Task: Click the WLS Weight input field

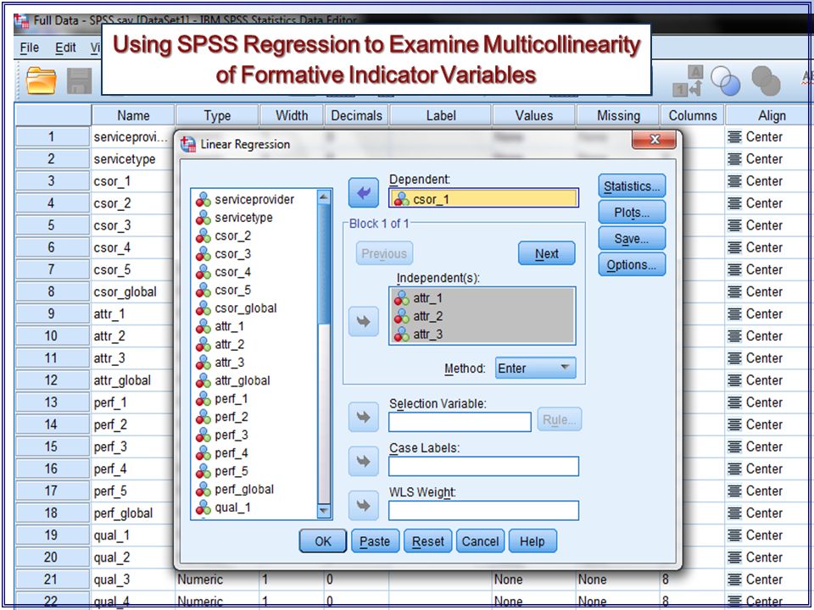Action: 483,510
